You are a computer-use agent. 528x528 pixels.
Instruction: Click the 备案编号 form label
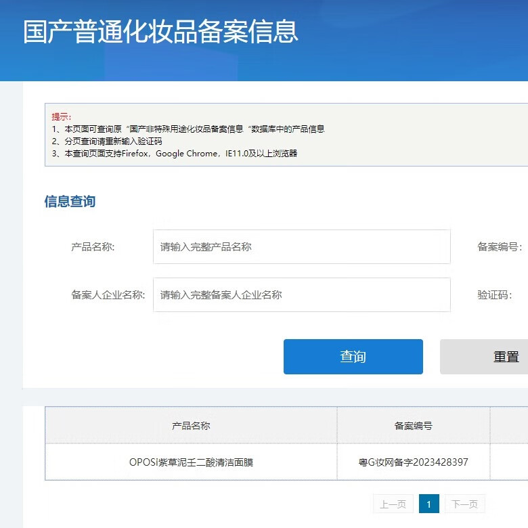500,247
